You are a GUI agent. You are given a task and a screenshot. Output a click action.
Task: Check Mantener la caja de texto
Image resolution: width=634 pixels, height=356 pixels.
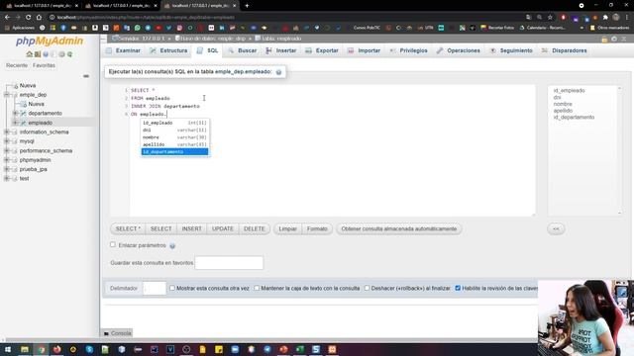point(257,288)
